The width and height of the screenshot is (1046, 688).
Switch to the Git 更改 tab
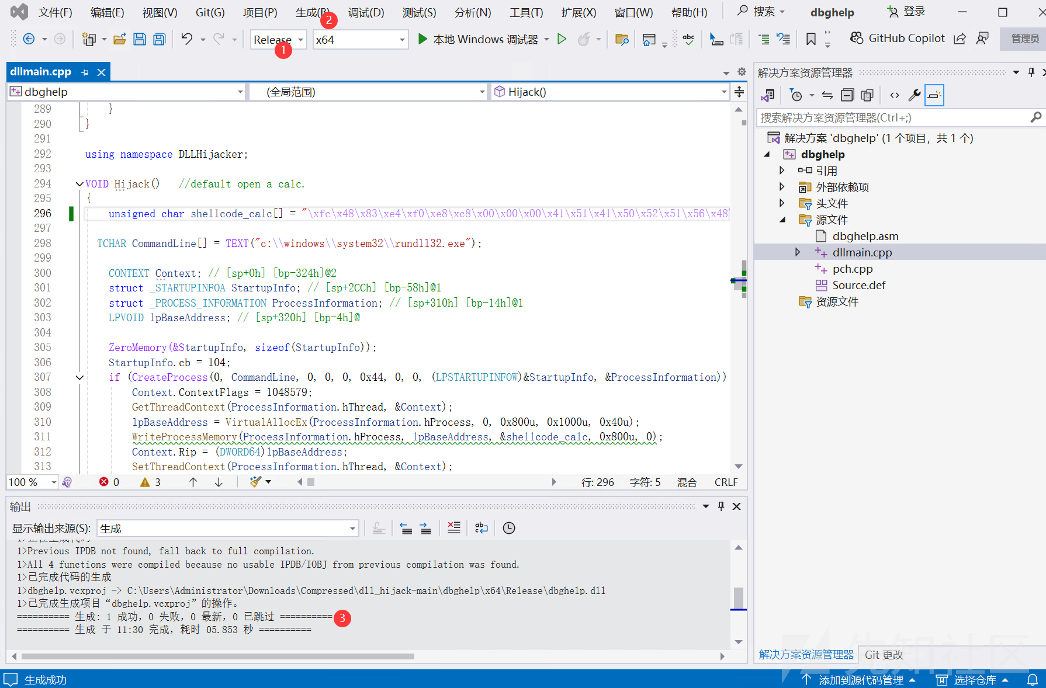point(884,655)
